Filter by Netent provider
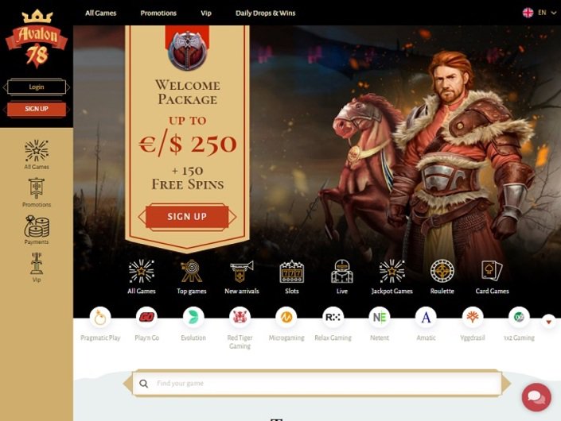Screen dimensions: 561x421 point(380,324)
